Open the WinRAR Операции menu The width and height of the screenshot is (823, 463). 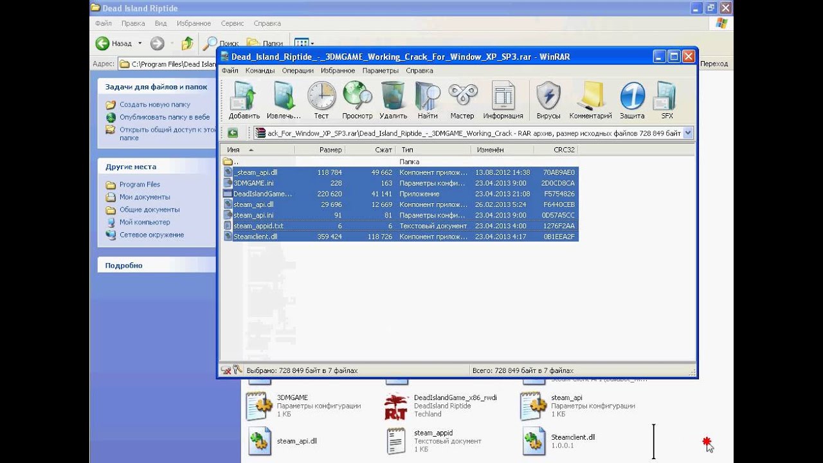298,71
